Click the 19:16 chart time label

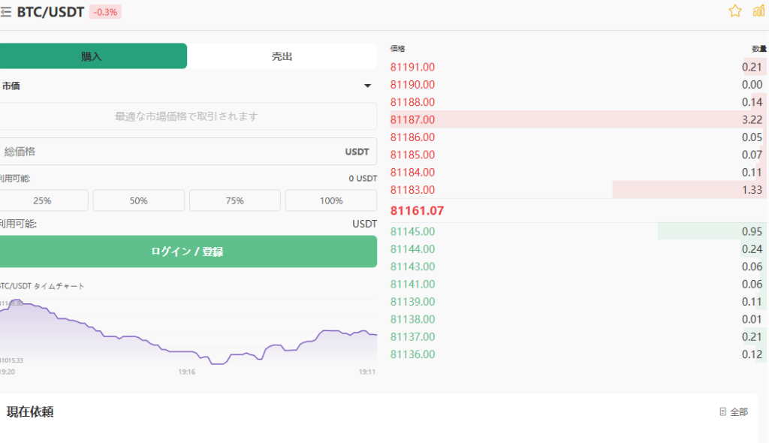(x=187, y=372)
